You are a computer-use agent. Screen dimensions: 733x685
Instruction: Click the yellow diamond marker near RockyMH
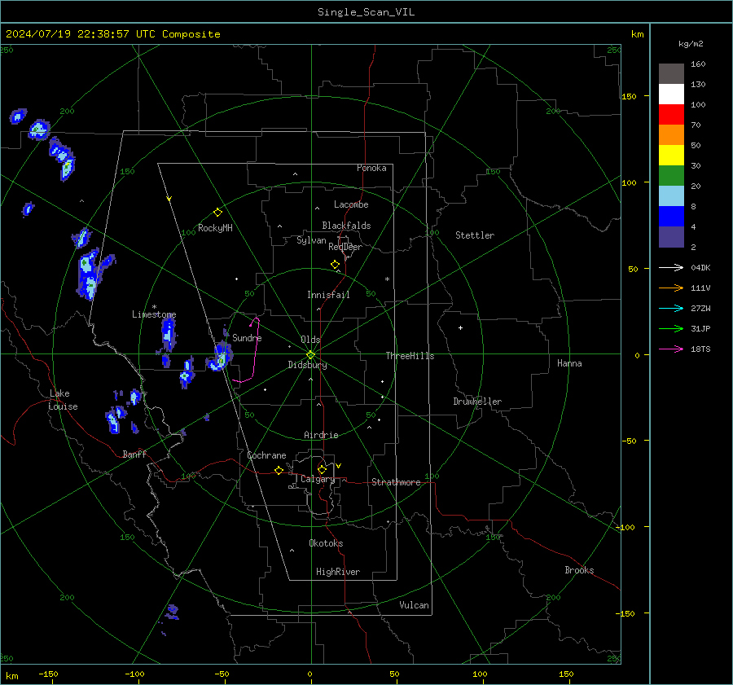point(217,213)
